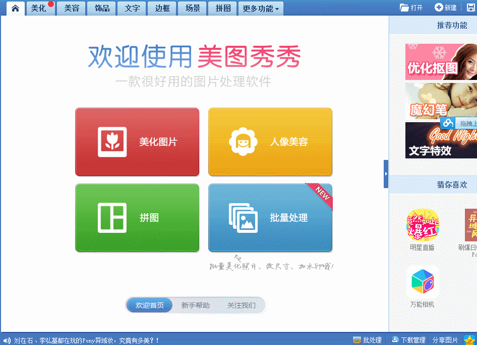
Task: Click 分享图片 in the status bar
Action: tap(445, 340)
